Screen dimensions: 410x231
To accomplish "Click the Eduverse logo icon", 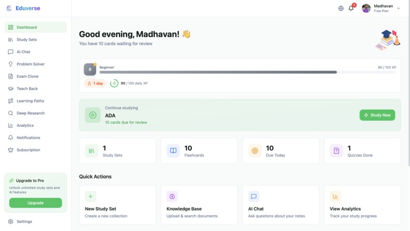I will [x=9, y=8].
